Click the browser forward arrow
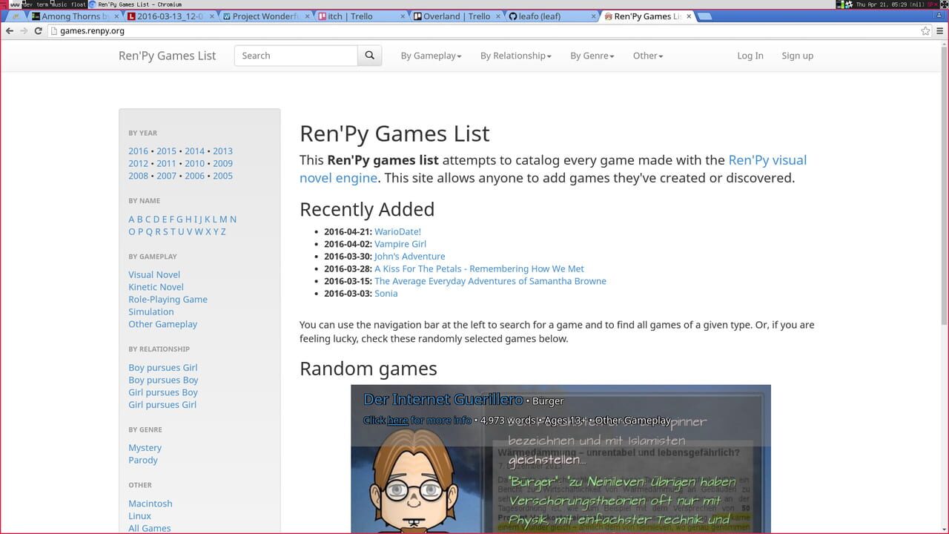 tap(23, 31)
